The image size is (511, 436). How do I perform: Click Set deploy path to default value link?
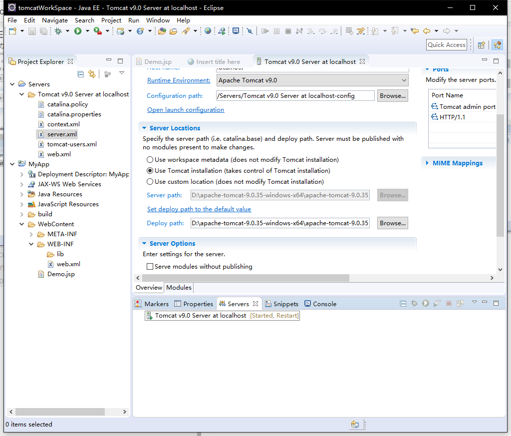point(199,209)
